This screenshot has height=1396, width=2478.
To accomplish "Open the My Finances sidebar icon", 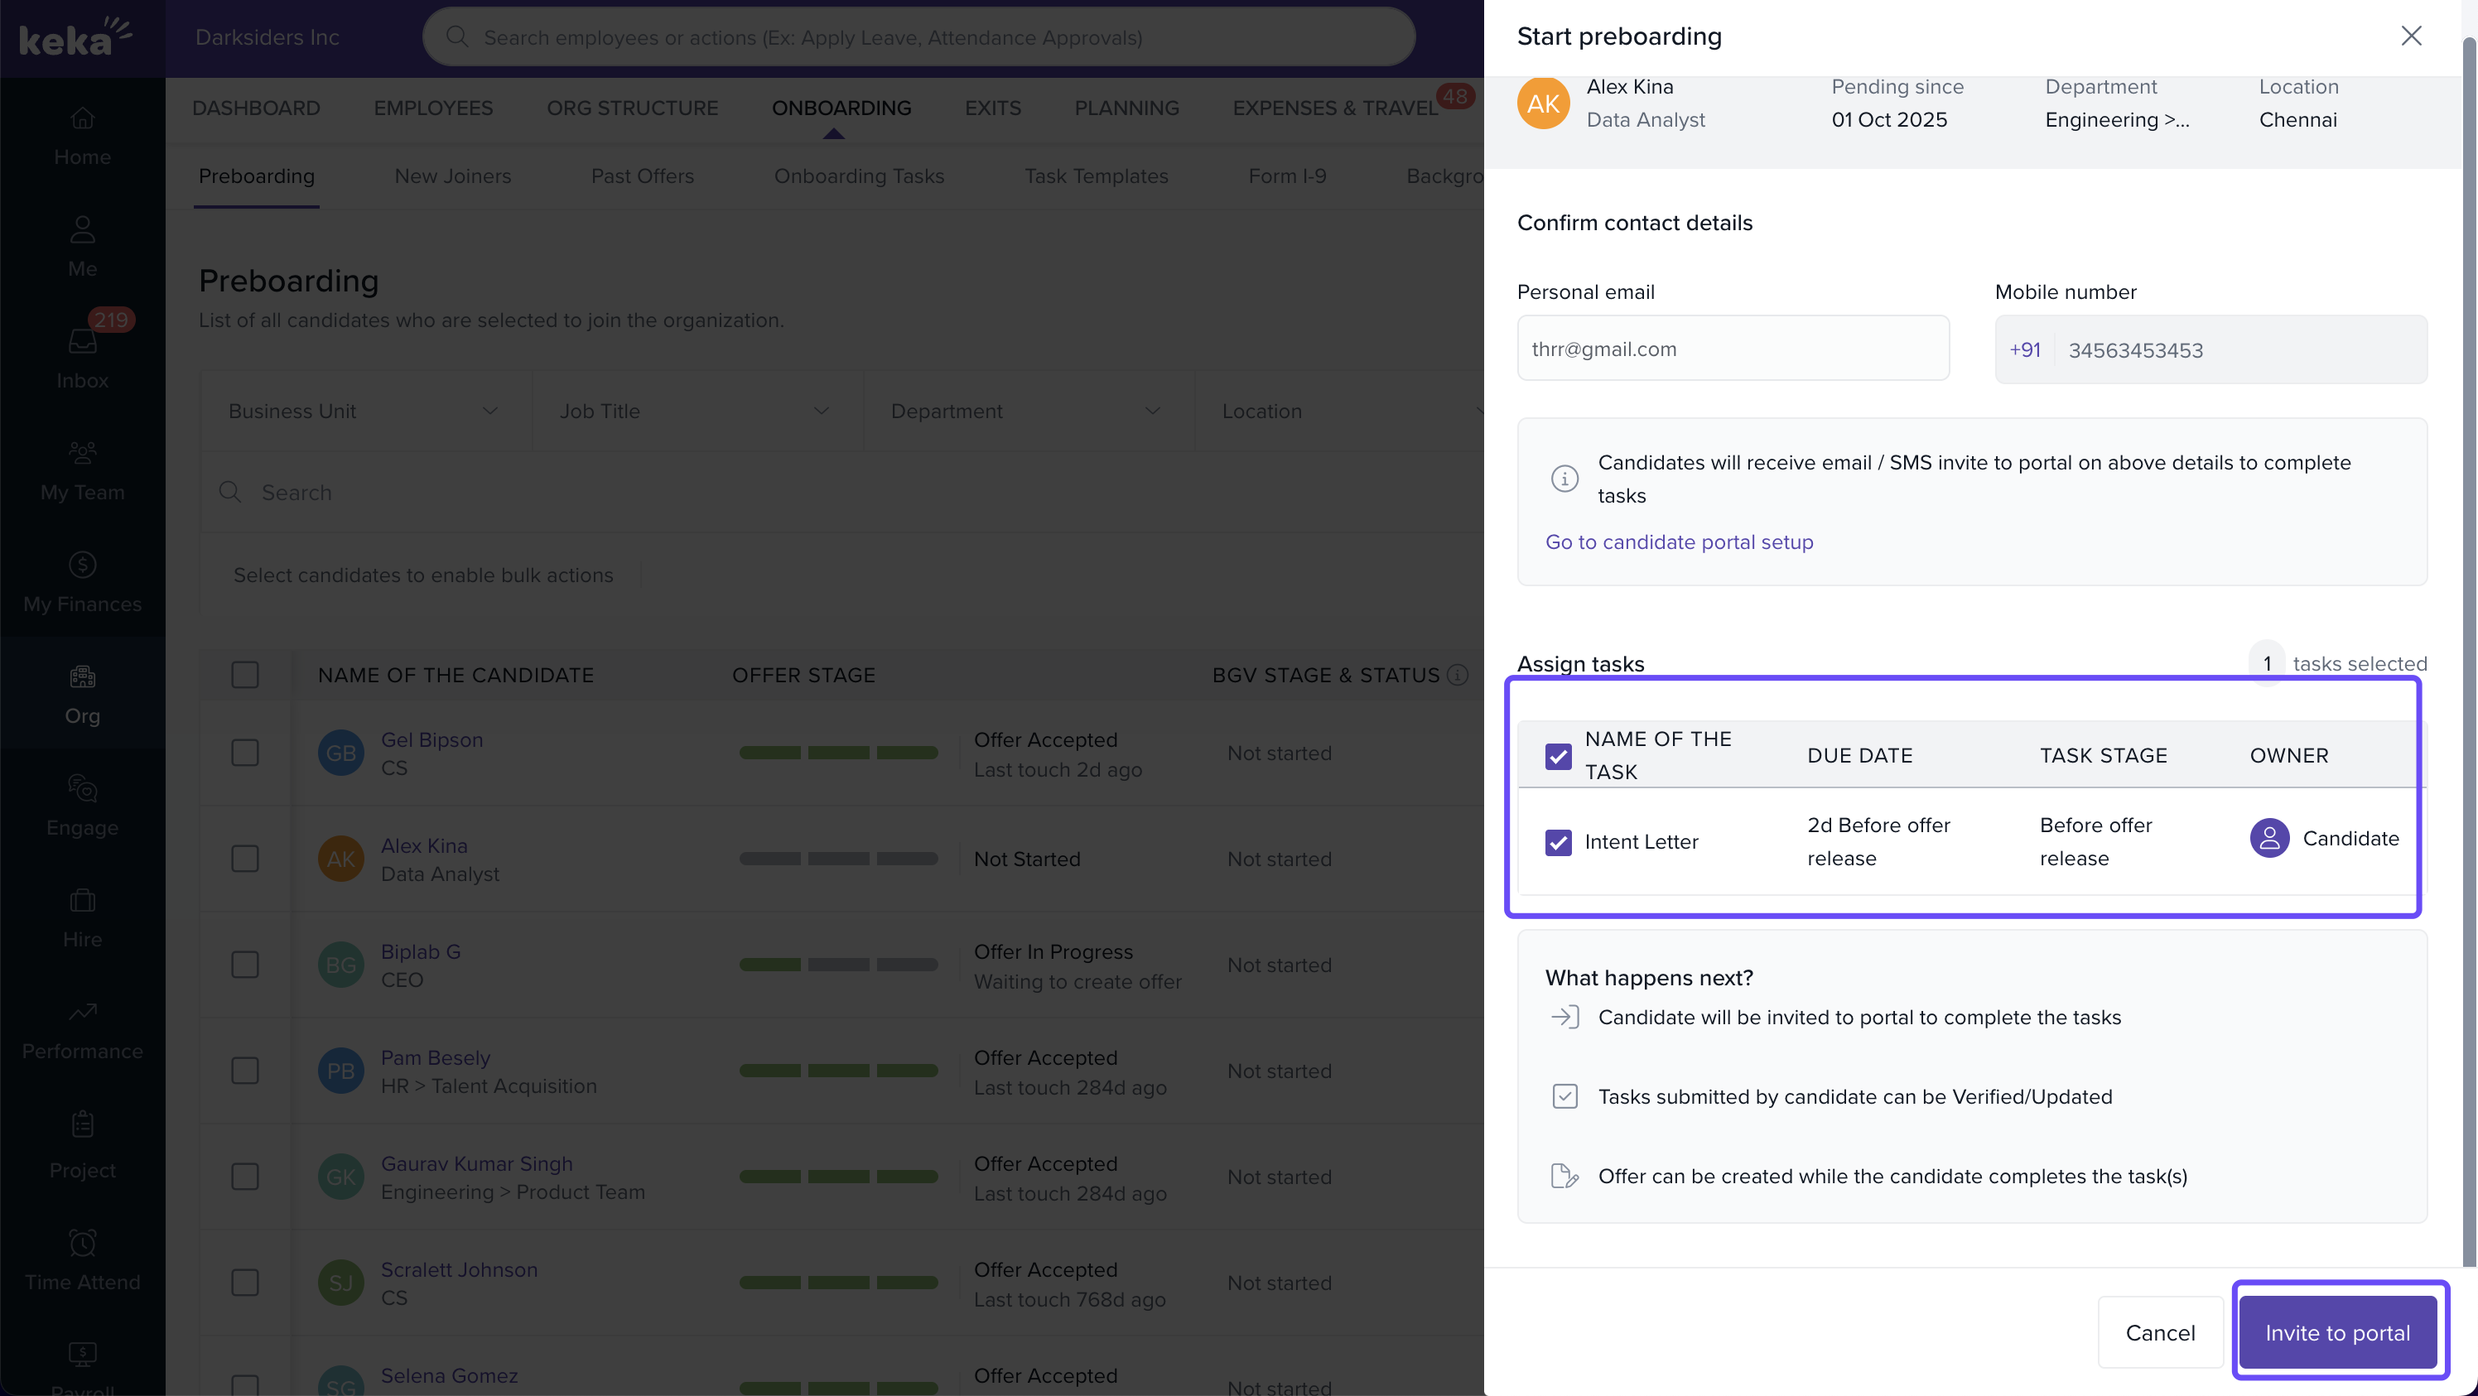I will (82, 566).
